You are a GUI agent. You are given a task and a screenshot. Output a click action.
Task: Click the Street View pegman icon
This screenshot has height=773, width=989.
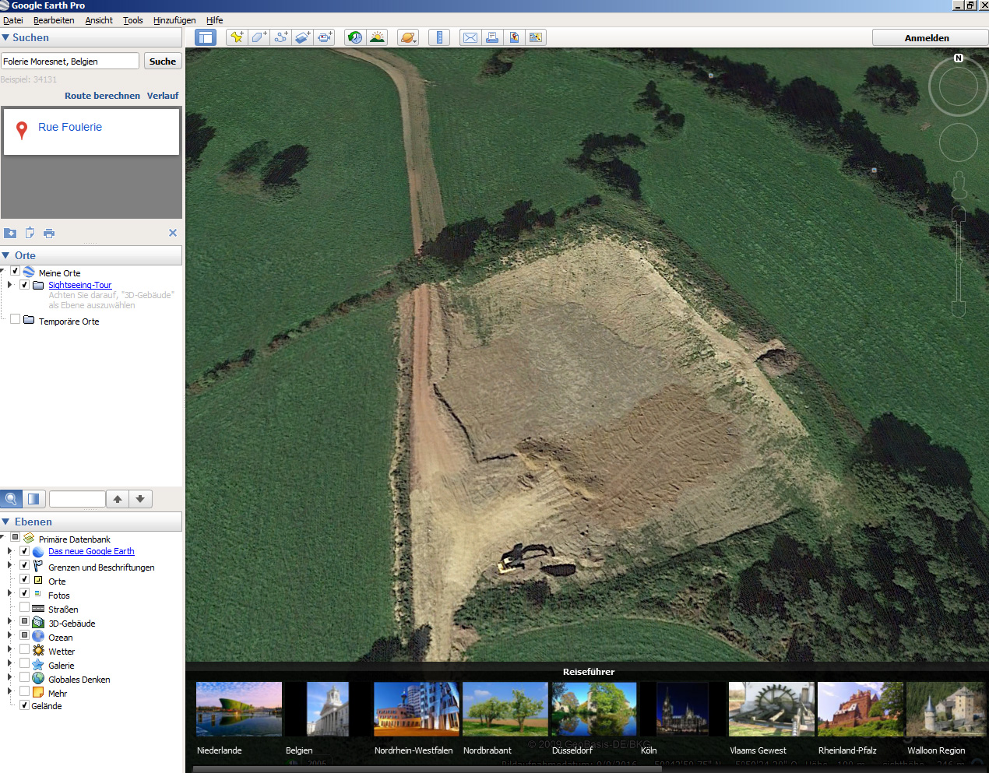click(x=959, y=185)
